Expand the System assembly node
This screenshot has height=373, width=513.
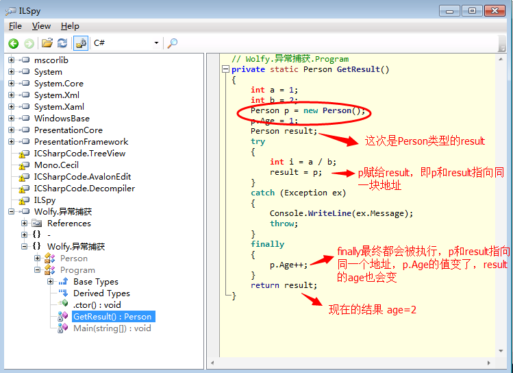(12, 72)
